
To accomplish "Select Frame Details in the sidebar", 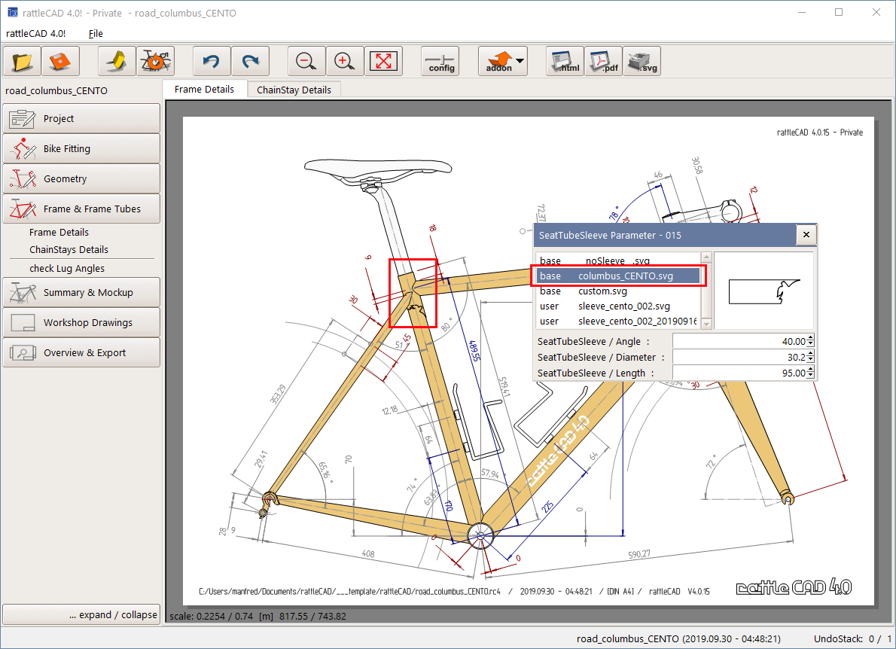I will (59, 233).
